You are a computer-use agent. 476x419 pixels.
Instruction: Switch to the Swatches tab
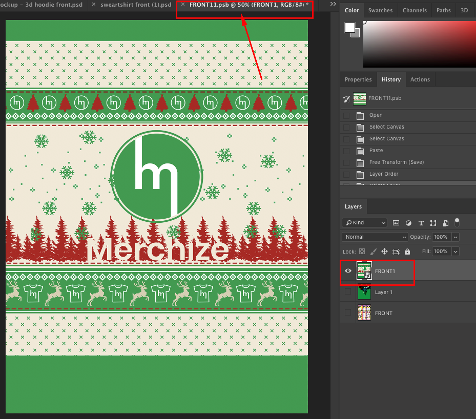click(380, 10)
